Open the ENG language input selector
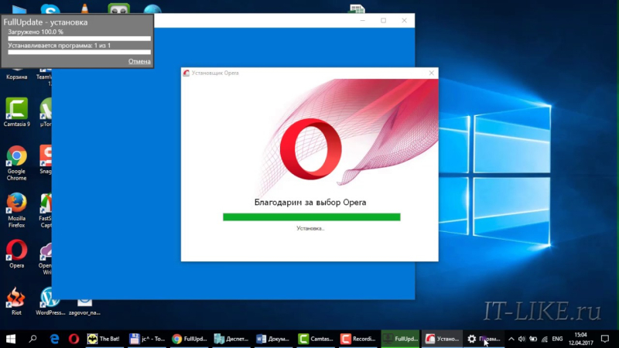Image resolution: width=619 pixels, height=348 pixels. point(556,339)
